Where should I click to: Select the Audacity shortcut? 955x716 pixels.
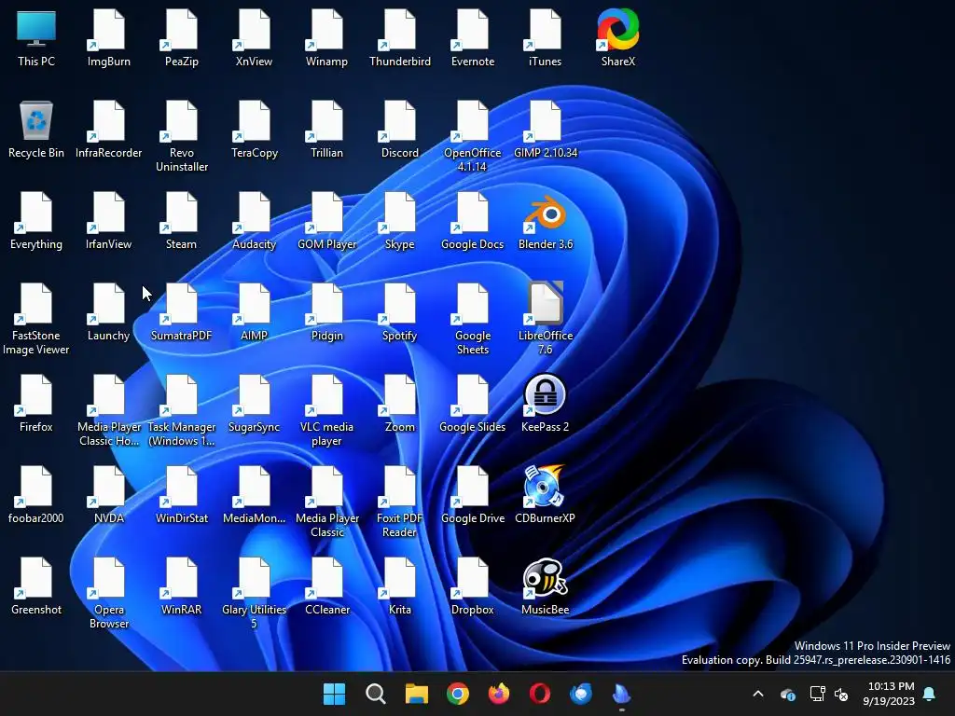[254, 220]
